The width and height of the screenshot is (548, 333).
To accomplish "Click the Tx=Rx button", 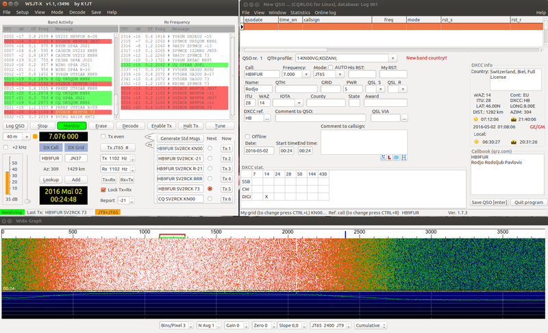I will (x=109, y=180).
